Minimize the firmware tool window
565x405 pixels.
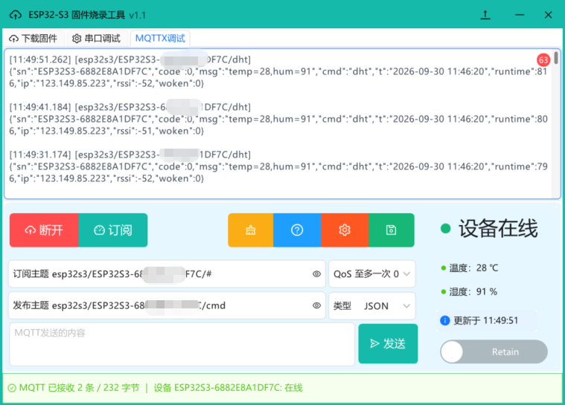(520, 15)
